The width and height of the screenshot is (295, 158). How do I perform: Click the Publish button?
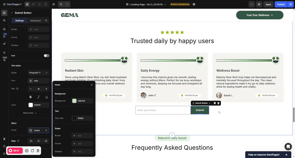click(281, 4)
